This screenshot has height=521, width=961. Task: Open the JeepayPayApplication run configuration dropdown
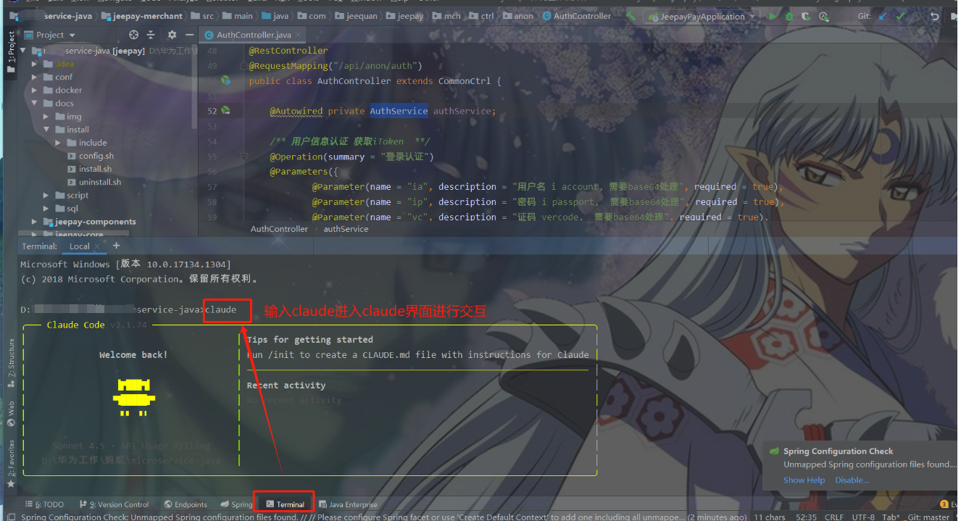pos(702,16)
